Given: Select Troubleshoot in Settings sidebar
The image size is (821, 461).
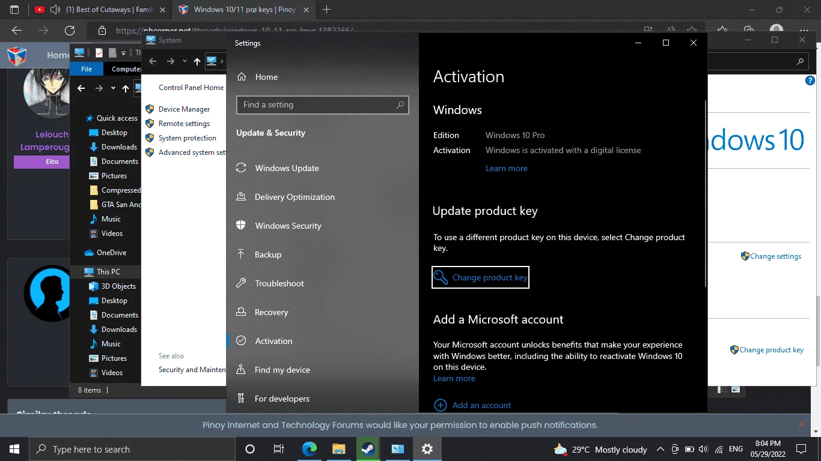Looking at the screenshot, I should coord(279,283).
